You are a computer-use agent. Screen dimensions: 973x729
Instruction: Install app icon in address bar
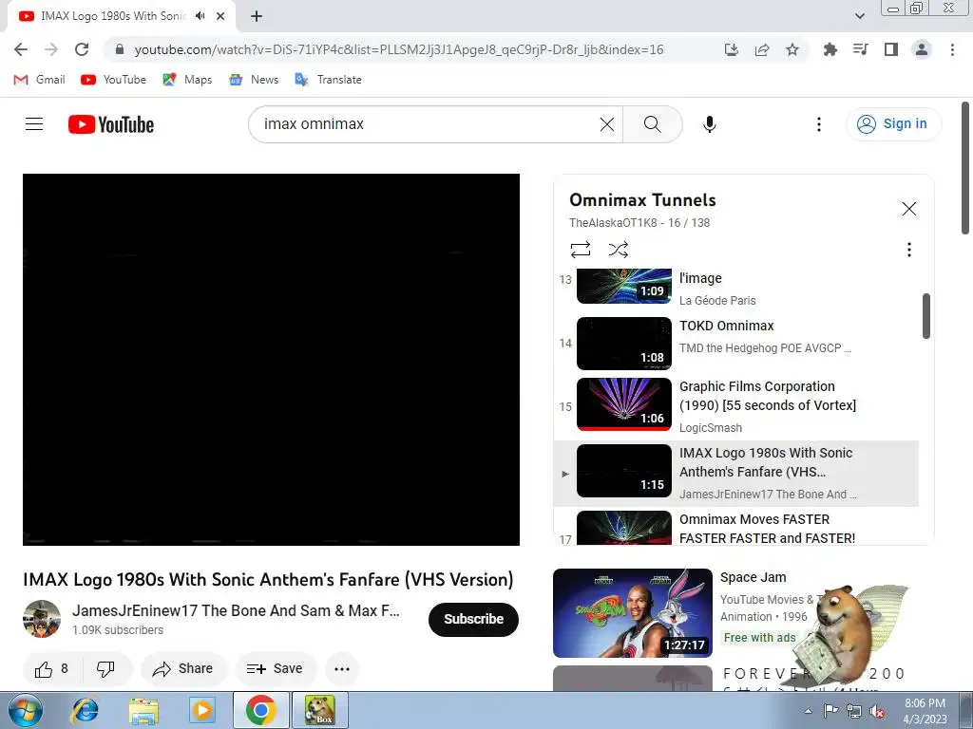tap(732, 49)
